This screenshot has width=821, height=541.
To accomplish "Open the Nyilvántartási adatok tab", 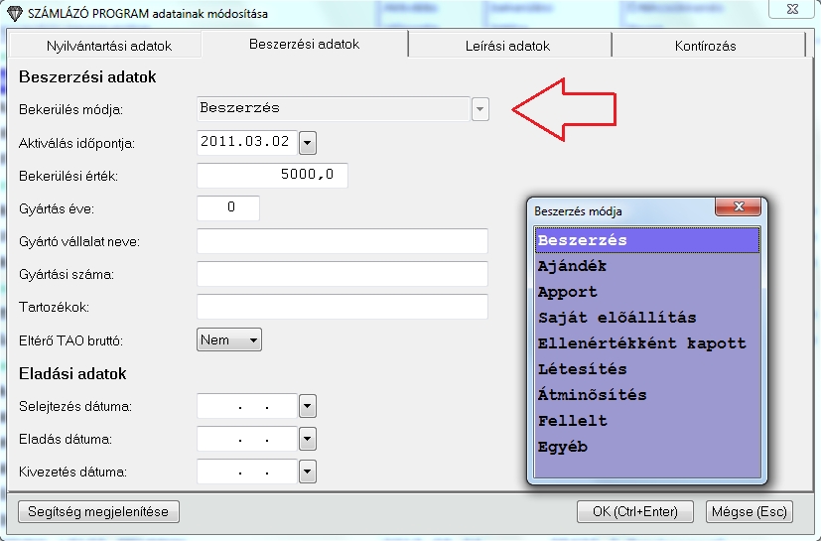I will tap(109, 46).
